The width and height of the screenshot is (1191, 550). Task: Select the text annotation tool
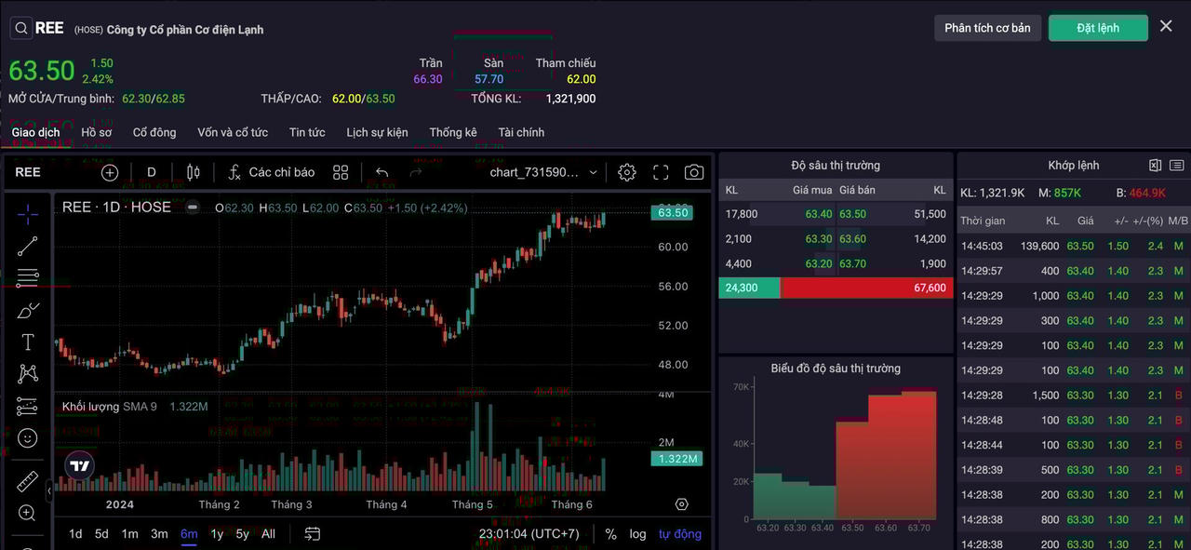coord(28,342)
